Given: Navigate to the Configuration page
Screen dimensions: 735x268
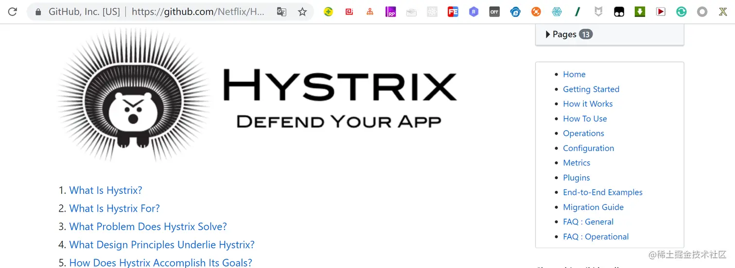Looking at the screenshot, I should (588, 148).
